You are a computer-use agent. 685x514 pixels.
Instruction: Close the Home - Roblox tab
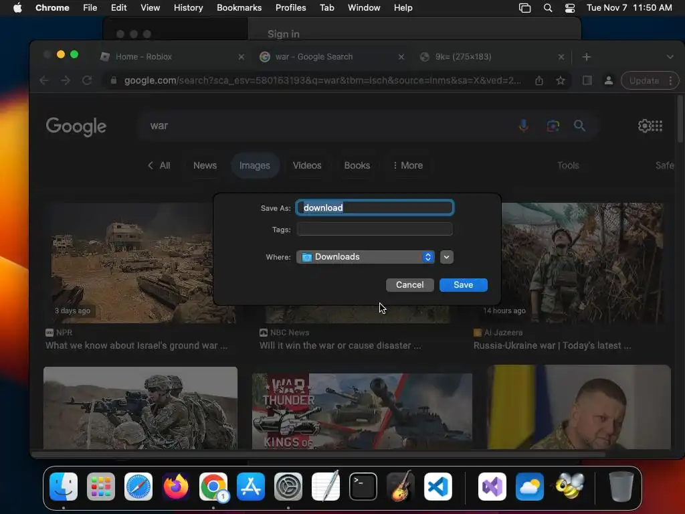point(241,57)
